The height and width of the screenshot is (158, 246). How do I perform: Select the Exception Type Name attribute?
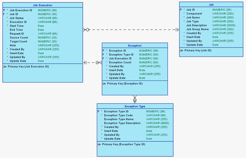point(119,119)
